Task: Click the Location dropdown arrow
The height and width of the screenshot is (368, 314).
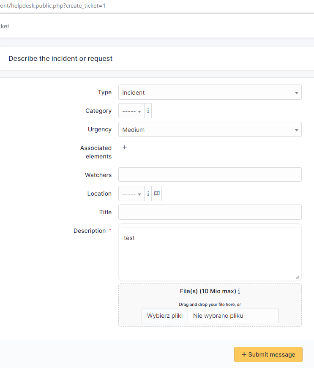Action: click(139, 194)
